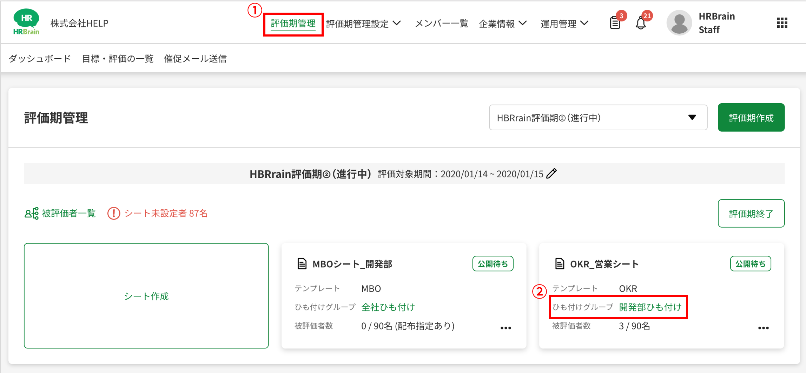The height and width of the screenshot is (373, 806).
Task: Open more options on MBOシート_開発部 card
Action: coord(506,328)
